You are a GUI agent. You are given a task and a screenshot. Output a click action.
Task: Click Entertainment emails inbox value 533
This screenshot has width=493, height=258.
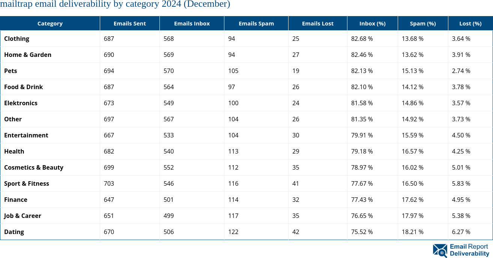coord(169,135)
